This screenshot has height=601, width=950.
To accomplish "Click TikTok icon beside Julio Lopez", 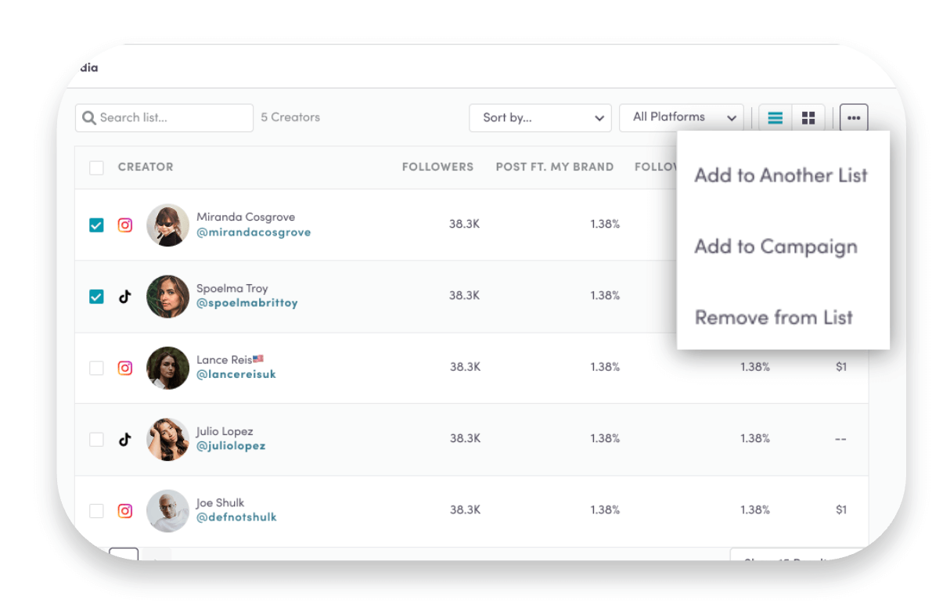I will (x=125, y=439).
